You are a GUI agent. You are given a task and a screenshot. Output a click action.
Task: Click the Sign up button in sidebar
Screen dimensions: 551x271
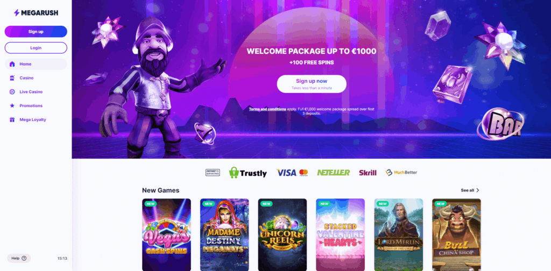tap(36, 32)
